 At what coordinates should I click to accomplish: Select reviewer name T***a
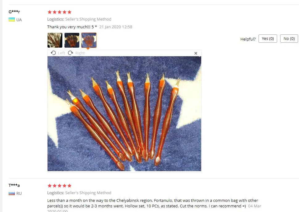tap(14, 185)
